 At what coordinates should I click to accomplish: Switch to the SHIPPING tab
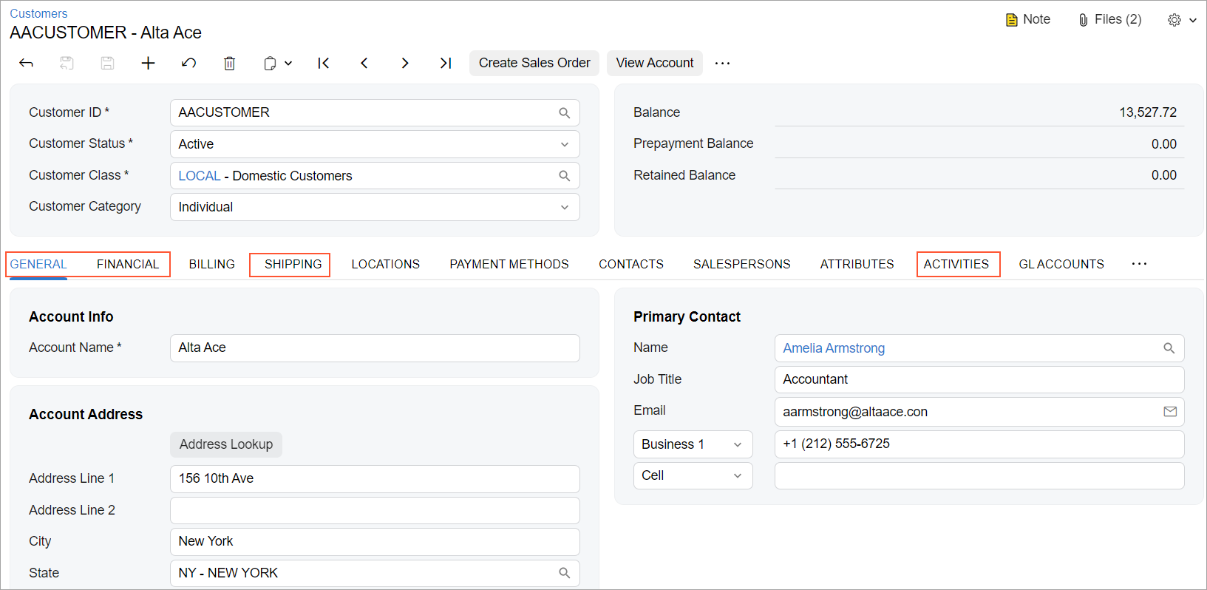(293, 264)
